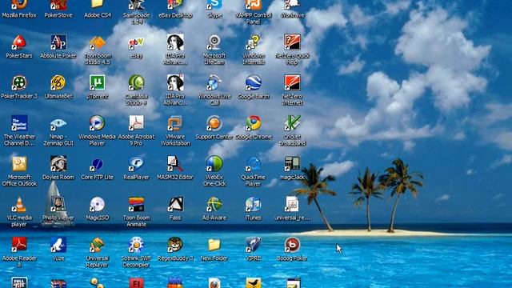The image size is (512, 288).
Task: Launch Sothink SWF Decompiler
Action: coord(136,245)
